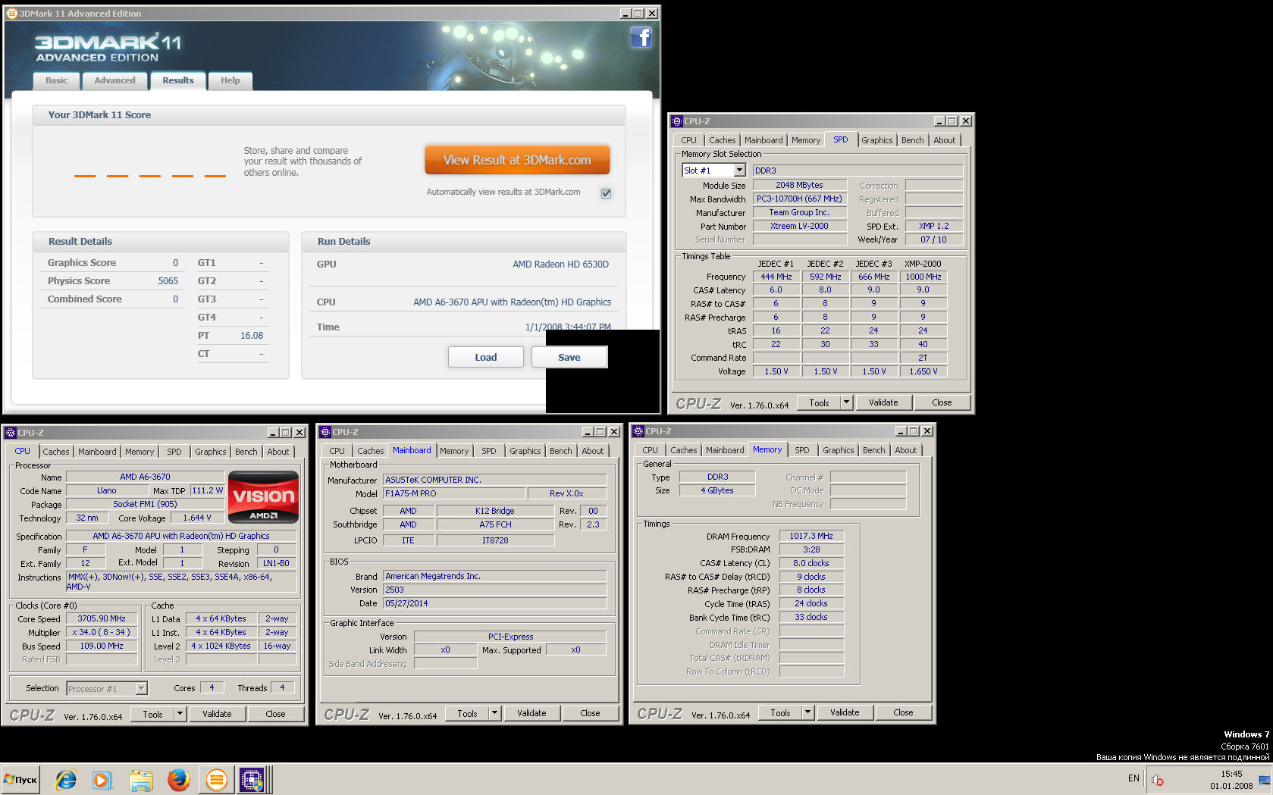Screen dimensions: 1273x795
Task: Click View Result at 3DMark.com button
Action: pyautogui.click(x=517, y=160)
